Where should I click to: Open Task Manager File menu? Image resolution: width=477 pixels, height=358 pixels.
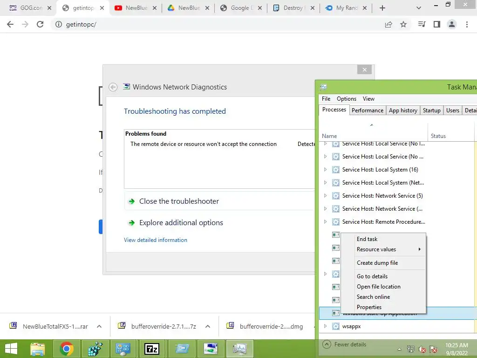click(326, 99)
